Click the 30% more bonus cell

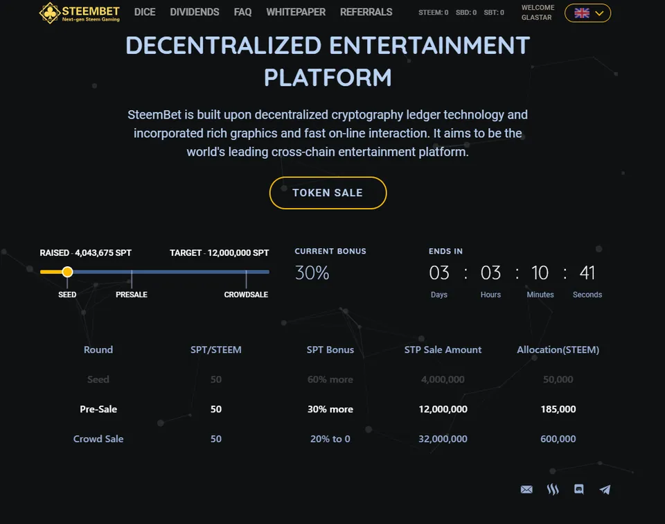tap(330, 409)
